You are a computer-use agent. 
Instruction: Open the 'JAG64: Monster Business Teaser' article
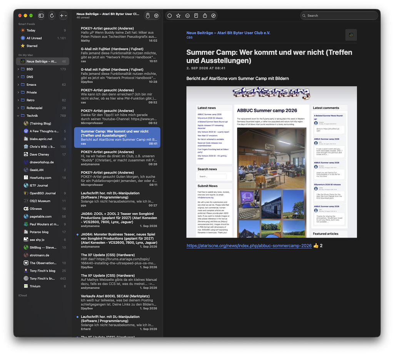coord(117,240)
